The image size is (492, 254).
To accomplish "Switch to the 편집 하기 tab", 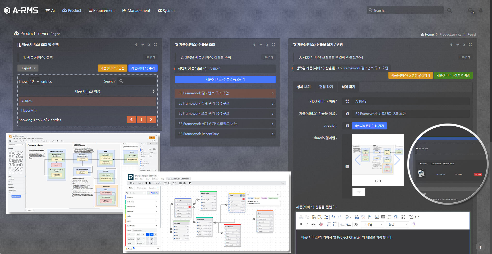I will [326, 87].
